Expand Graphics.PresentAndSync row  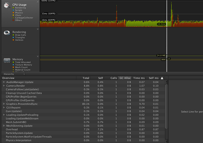pos(4,104)
